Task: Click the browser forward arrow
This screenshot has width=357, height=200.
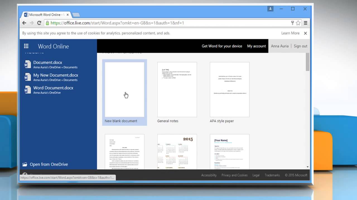Action: coord(32,23)
